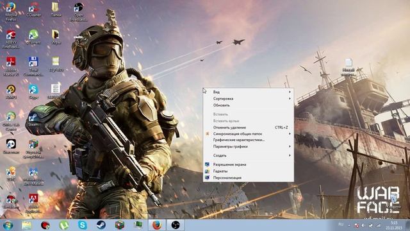Expand the Вид submenu arrow

point(290,92)
